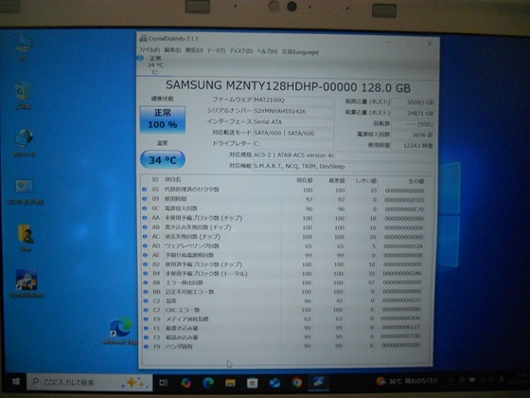Select the Recycle Bin desktop icon

tap(23, 95)
